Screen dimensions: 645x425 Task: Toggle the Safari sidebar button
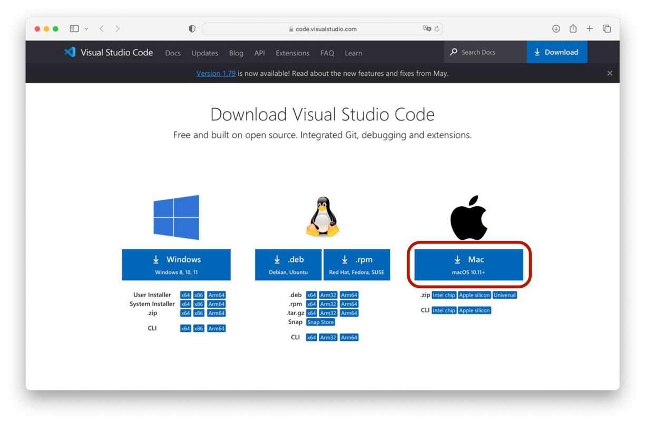click(x=74, y=29)
